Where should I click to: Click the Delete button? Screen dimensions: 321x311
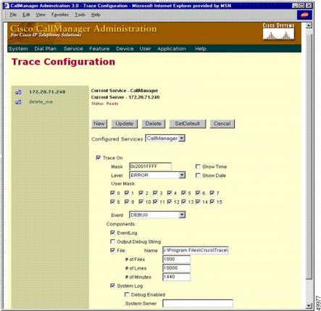pyautogui.click(x=153, y=124)
